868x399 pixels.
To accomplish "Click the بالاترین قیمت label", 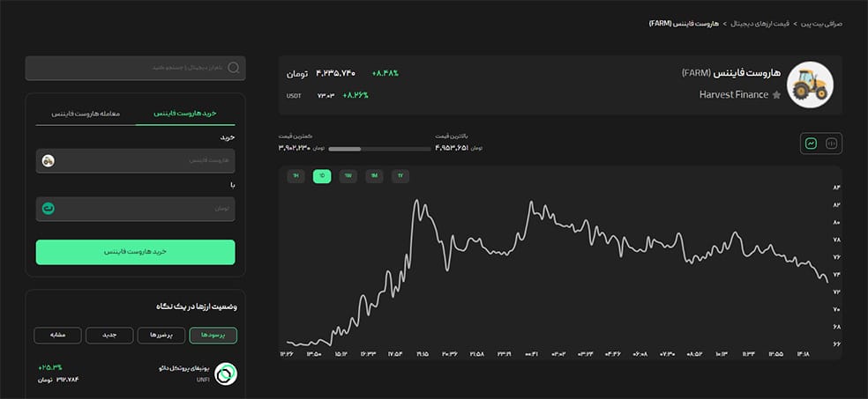I will coord(452,136).
